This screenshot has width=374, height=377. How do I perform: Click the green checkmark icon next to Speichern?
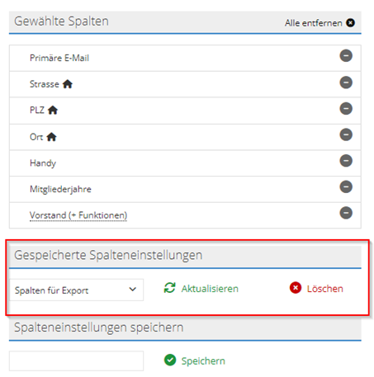click(x=170, y=360)
